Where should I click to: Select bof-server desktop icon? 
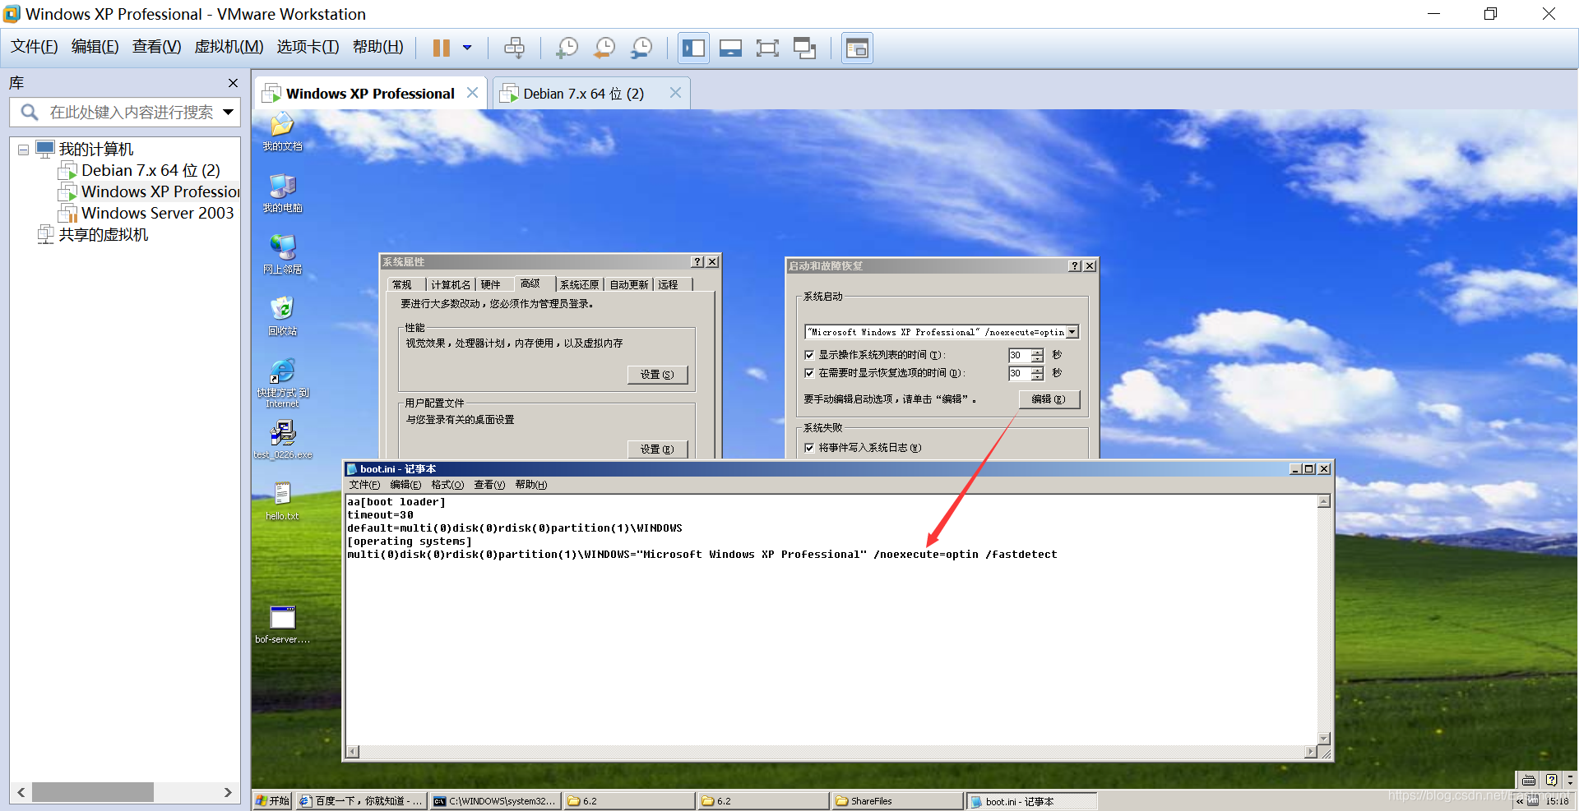[282, 624]
